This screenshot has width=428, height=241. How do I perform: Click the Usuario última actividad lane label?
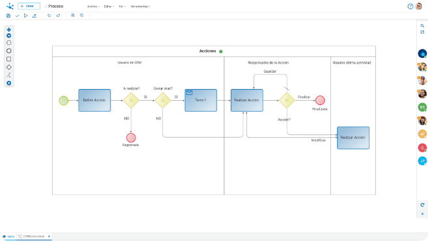(352, 62)
